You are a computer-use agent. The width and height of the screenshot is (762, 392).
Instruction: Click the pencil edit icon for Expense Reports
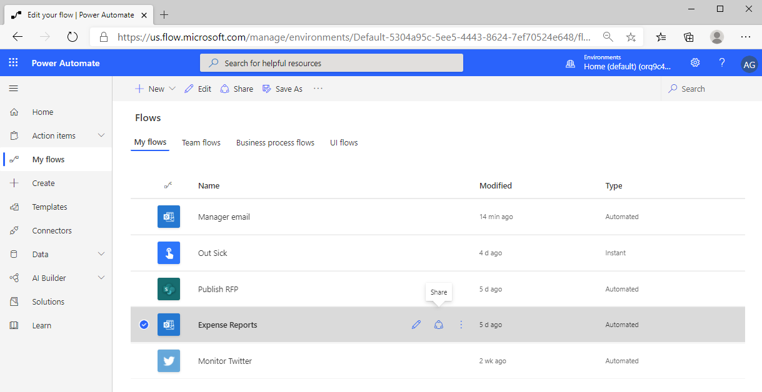pyautogui.click(x=416, y=325)
